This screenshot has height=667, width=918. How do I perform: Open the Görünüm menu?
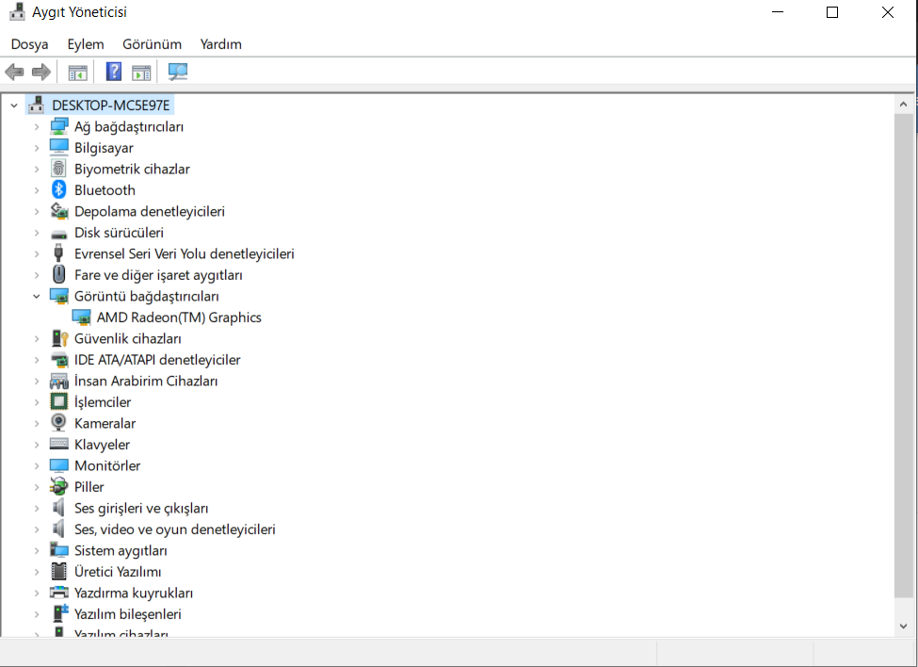[x=153, y=44]
